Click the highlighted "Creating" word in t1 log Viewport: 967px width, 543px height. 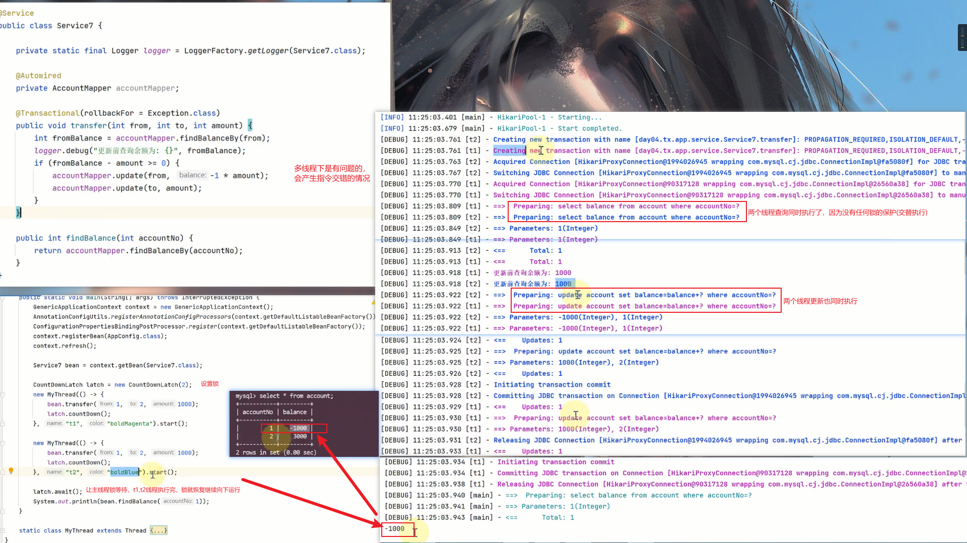coord(509,151)
